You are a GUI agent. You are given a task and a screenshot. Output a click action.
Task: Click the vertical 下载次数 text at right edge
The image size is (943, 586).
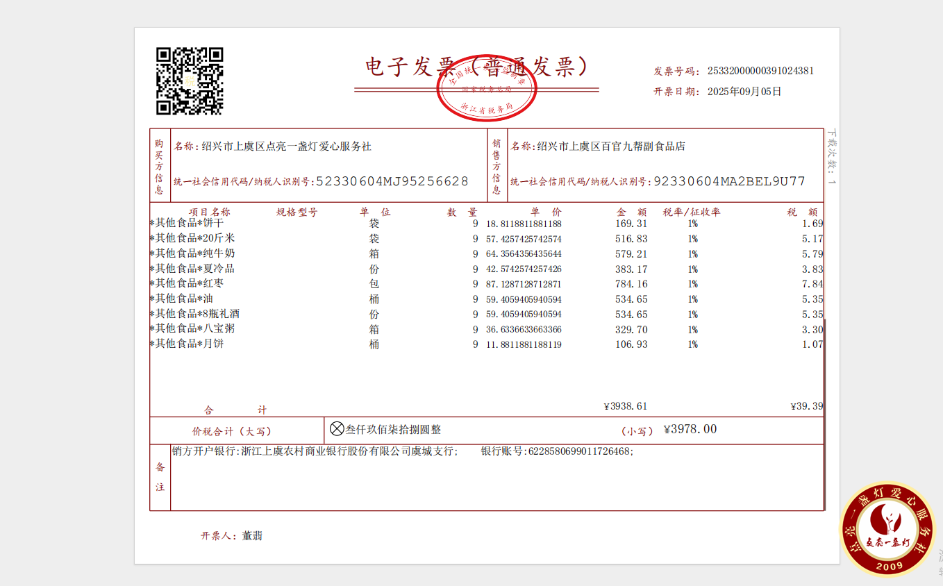pos(832,158)
